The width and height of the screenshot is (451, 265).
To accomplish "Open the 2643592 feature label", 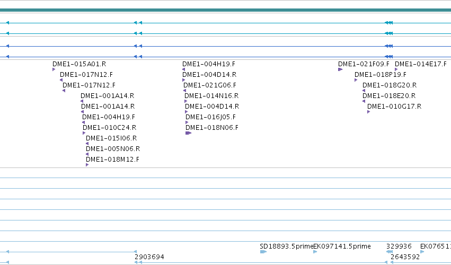I will coord(405,257).
